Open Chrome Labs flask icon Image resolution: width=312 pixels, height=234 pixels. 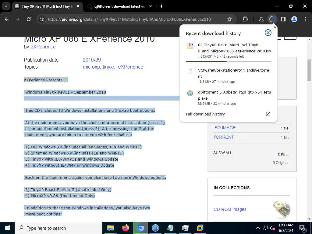click(261, 19)
